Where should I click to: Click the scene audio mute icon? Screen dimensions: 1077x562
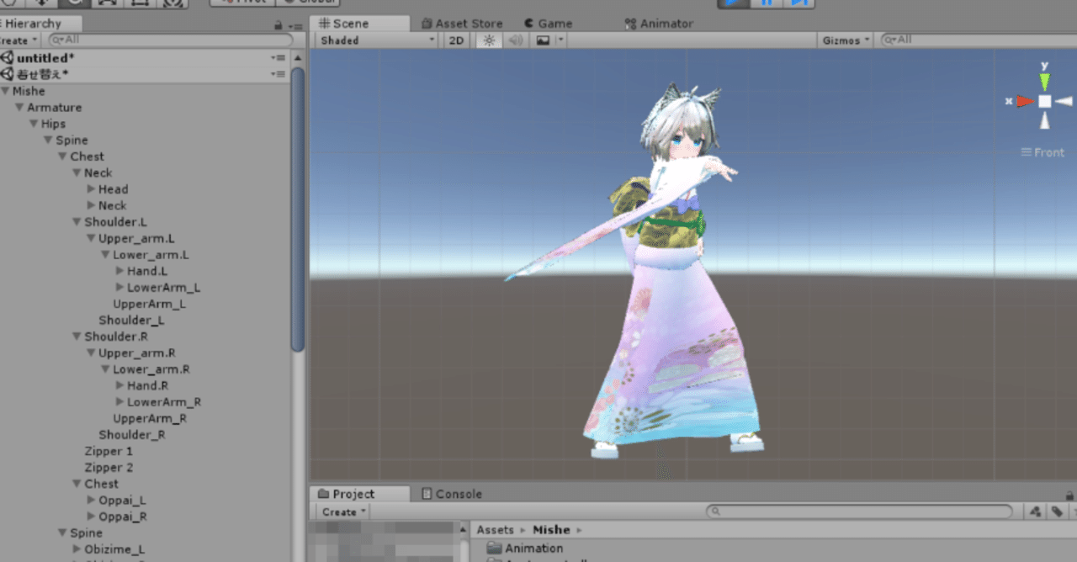click(x=515, y=40)
